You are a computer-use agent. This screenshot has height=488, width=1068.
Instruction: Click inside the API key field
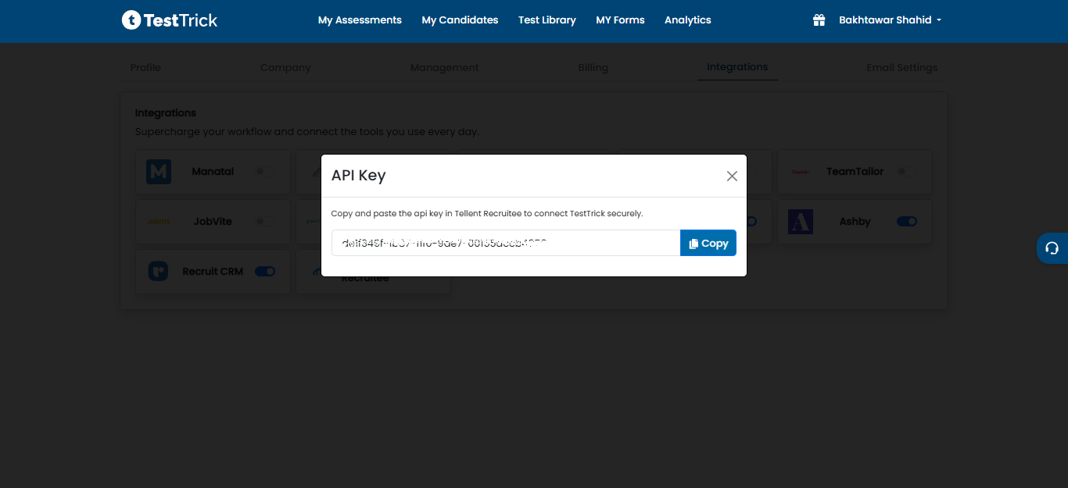click(506, 243)
